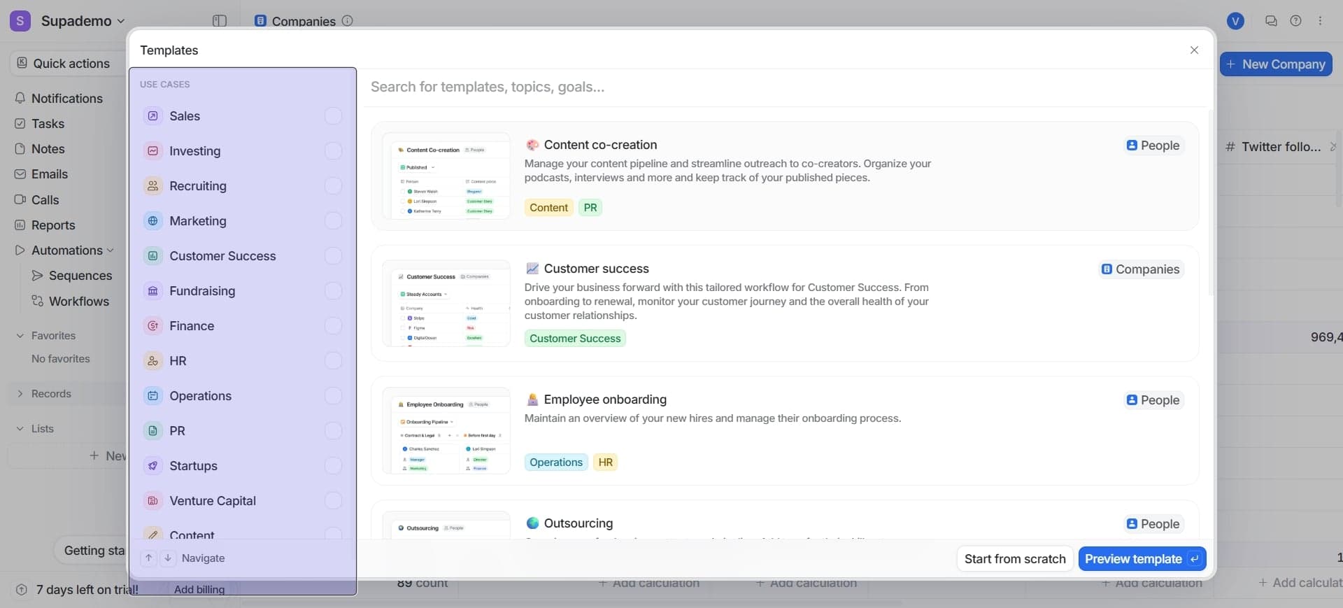The image size is (1343, 608).
Task: Click Start from scratch button
Action: click(x=1014, y=559)
